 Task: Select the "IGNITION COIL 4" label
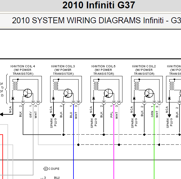click(23, 66)
